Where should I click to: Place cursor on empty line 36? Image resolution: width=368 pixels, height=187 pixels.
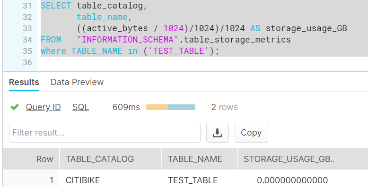click(202, 62)
